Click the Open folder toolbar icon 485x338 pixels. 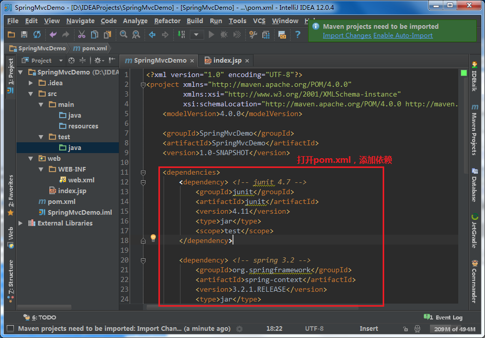11,34
